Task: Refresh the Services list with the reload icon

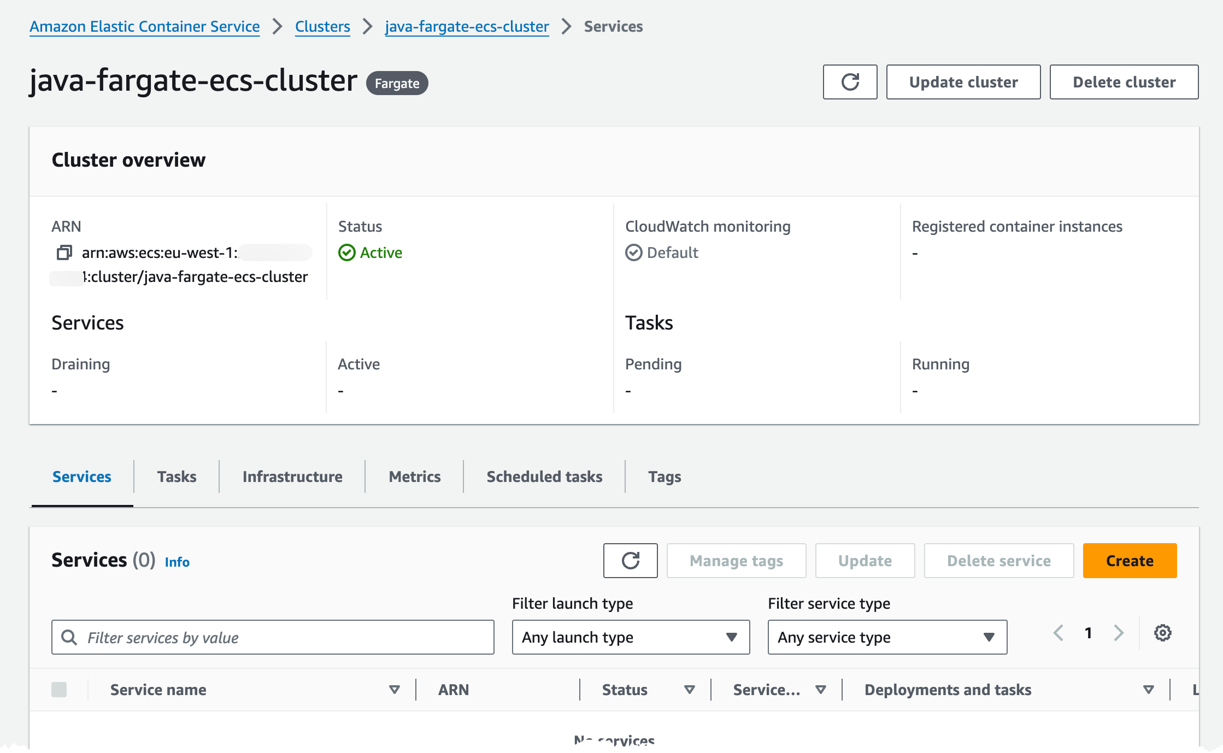Action: (630, 561)
